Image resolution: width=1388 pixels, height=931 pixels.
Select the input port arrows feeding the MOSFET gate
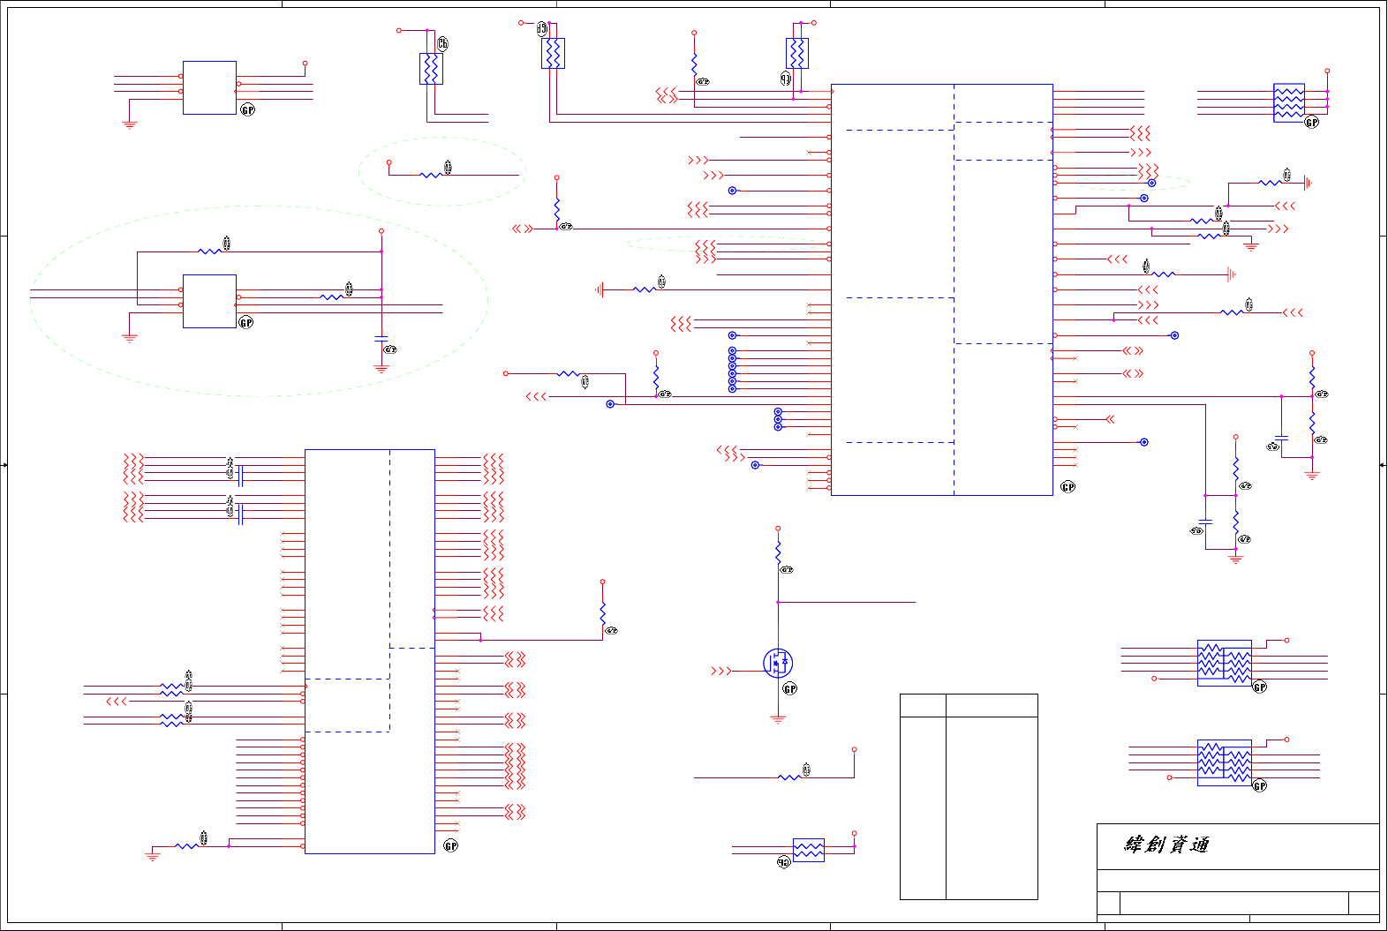click(721, 672)
